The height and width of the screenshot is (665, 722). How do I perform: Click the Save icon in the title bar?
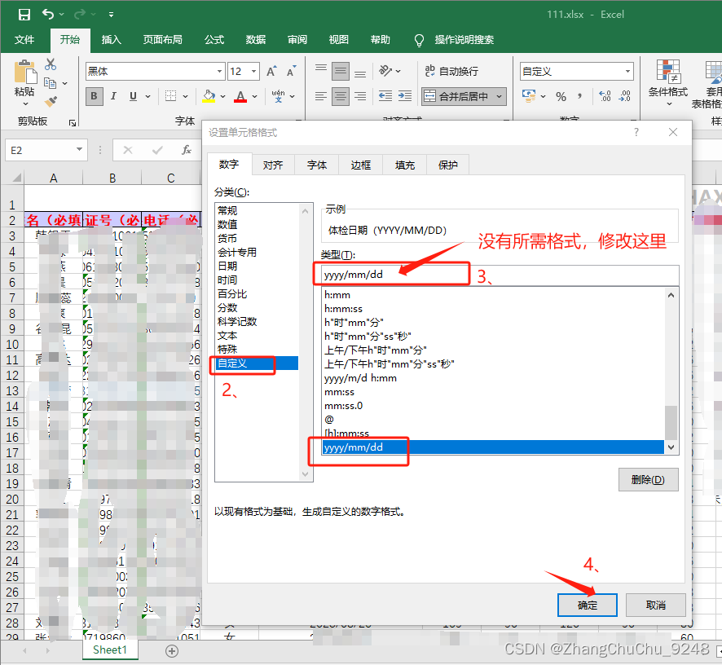(24, 15)
